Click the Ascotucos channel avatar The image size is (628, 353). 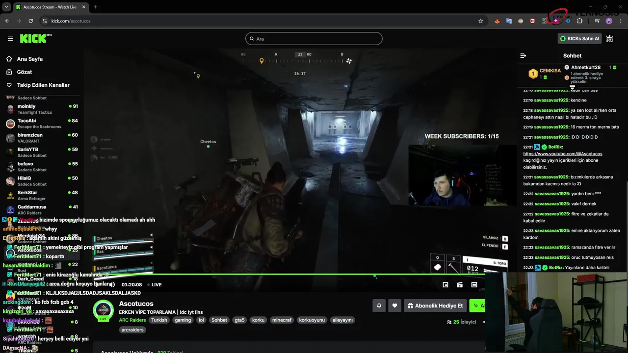[x=103, y=310]
